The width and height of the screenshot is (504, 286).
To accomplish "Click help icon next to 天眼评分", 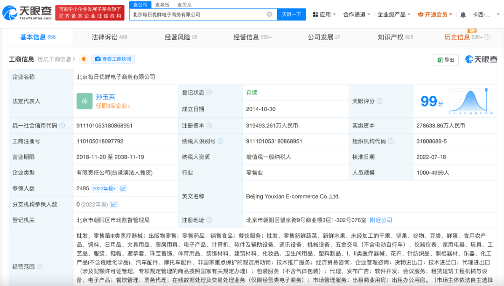I will [379, 101].
